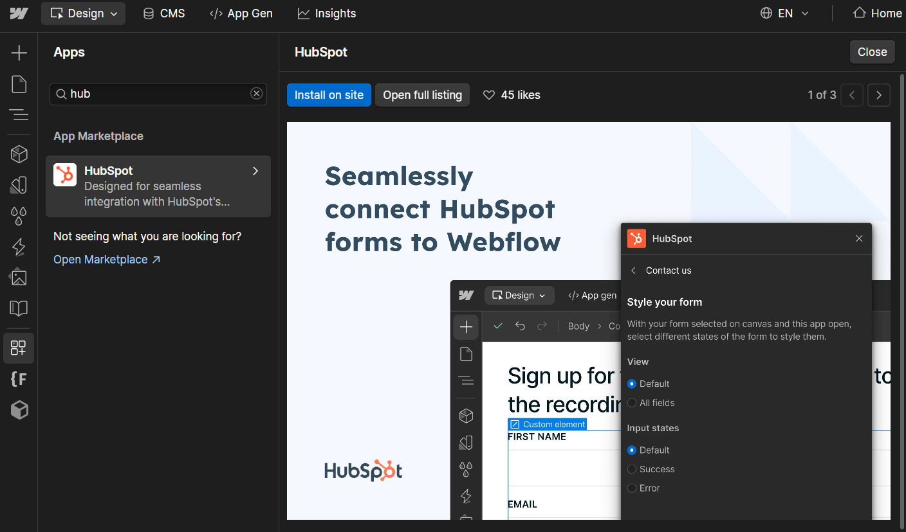Open the Pages panel
906x532 pixels.
pos(19,84)
